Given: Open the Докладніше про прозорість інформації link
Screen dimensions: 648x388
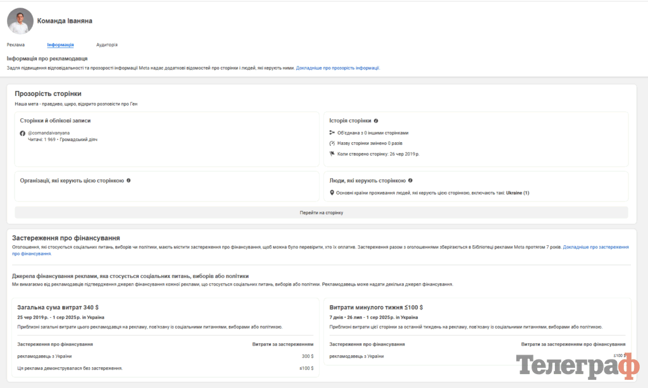Looking at the screenshot, I should click(338, 68).
